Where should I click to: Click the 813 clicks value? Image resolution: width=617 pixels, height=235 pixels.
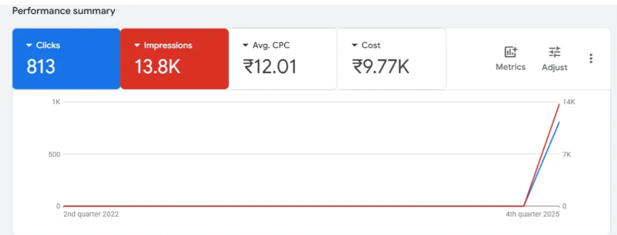click(x=41, y=67)
